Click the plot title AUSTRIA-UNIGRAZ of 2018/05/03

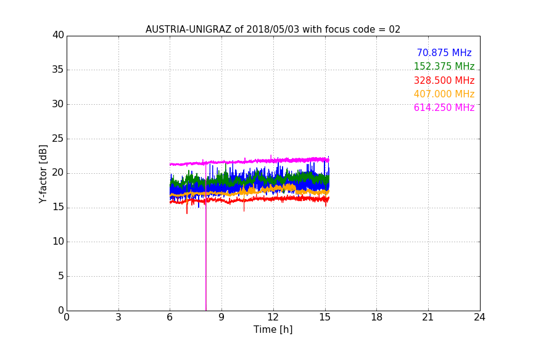pyautogui.click(x=273, y=30)
